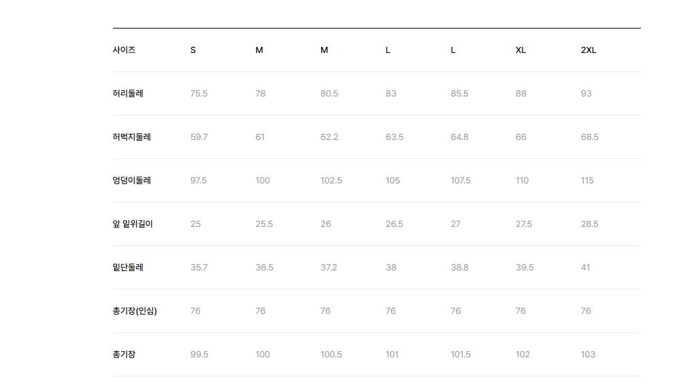Select the 총기장 row label
The width and height of the screenshot is (698, 390).
click(124, 355)
